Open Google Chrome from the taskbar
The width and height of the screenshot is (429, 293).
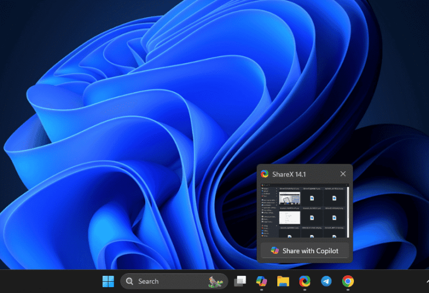[x=348, y=281]
